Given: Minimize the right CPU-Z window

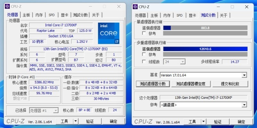Looking at the screenshot, I should 218,7.
